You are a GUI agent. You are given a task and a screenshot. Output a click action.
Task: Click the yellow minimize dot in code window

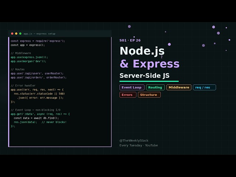[x=16, y=34]
